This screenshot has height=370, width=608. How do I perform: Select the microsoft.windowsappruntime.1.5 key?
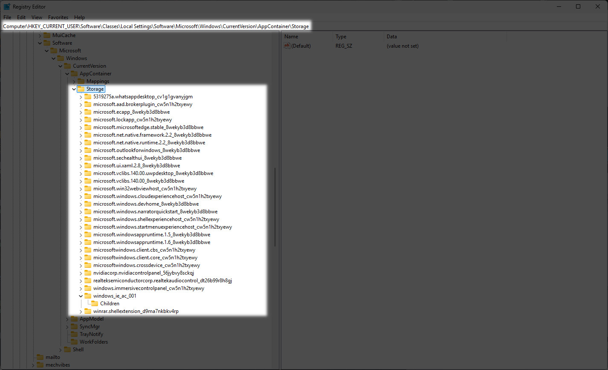click(x=152, y=235)
